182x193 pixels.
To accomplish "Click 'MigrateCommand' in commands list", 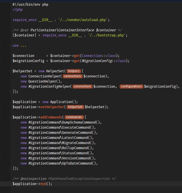I will [76, 143].
